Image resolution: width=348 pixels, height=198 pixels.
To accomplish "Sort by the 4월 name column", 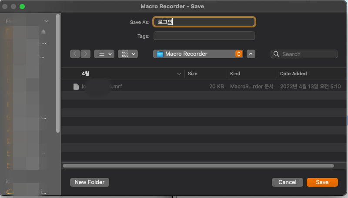I will pos(85,74).
